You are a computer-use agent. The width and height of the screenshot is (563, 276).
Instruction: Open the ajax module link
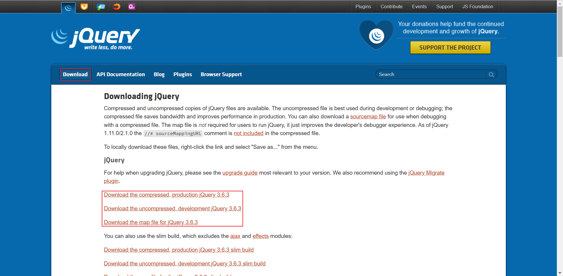235,236
